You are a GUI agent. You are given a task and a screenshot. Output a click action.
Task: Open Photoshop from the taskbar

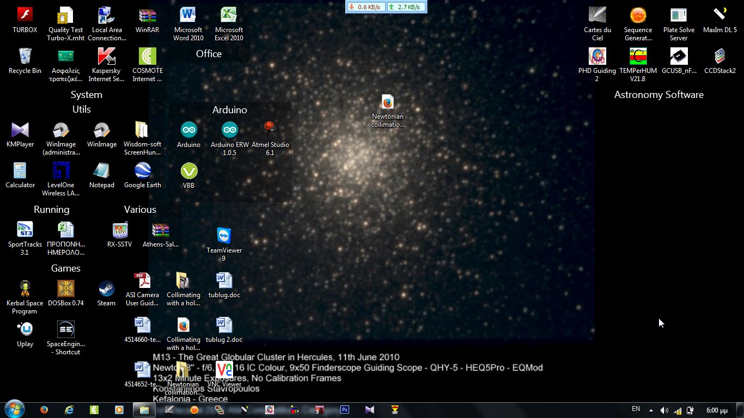point(344,410)
